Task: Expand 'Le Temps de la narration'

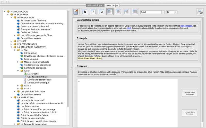Action: [15, 124]
